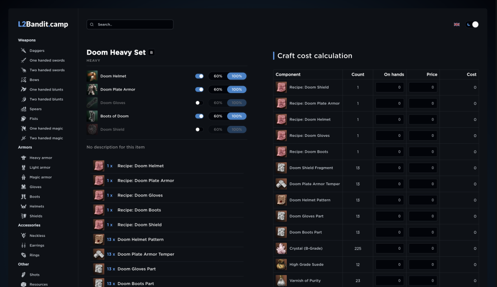This screenshot has height=287, width=497.
Task: Click the Daggers icon in the sidebar
Action: [x=23, y=51]
